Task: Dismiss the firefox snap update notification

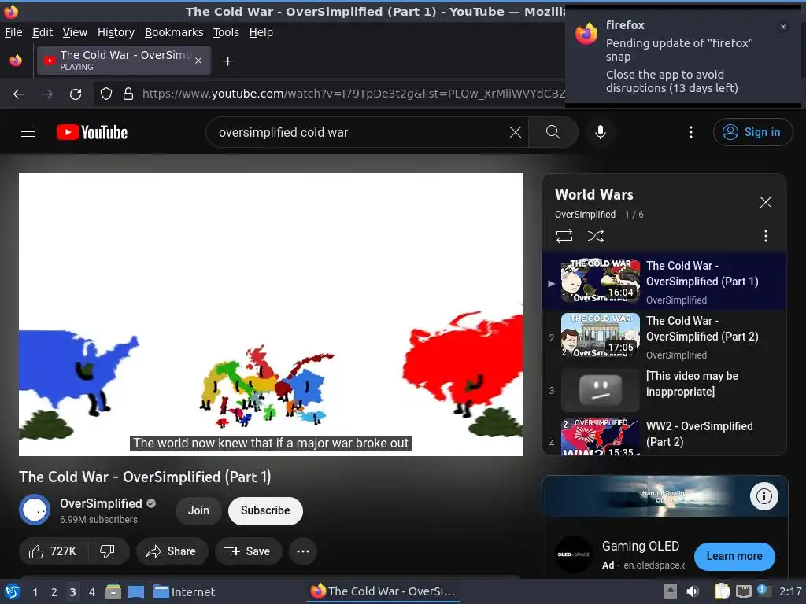Action: (x=782, y=27)
